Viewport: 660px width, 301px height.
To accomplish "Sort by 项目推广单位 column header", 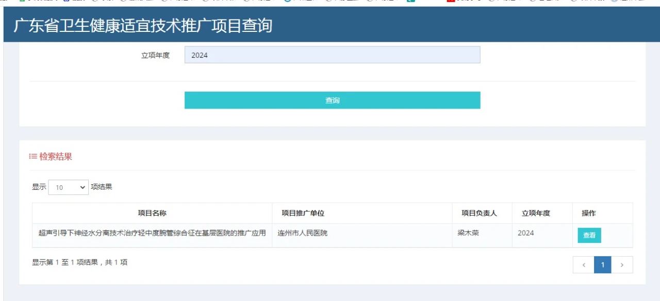I will [x=303, y=213].
